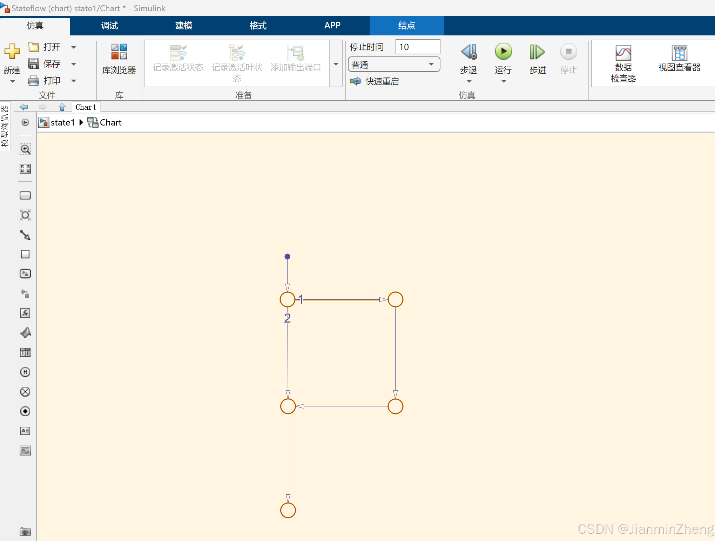Click the Fast Restart (快速重启) button
Image resolution: width=715 pixels, height=541 pixels.
click(375, 81)
